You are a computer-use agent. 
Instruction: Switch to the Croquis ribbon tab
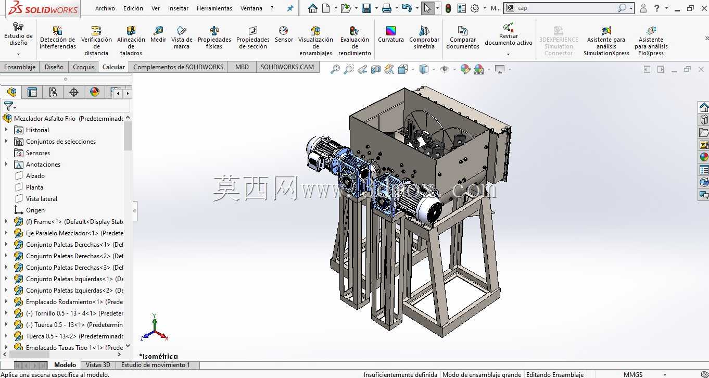pos(84,67)
